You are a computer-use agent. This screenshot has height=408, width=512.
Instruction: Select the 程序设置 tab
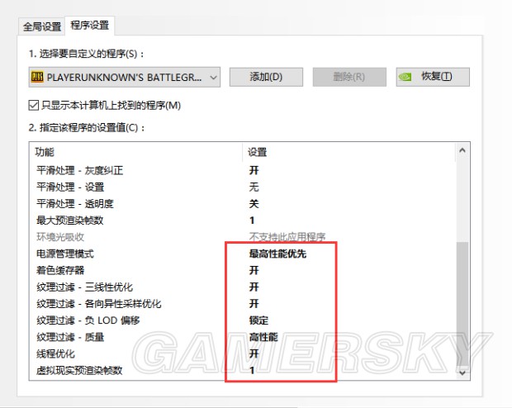click(92, 26)
